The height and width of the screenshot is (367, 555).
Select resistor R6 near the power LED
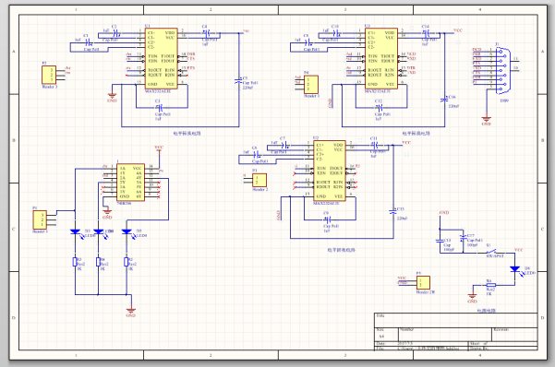[x=490, y=285]
